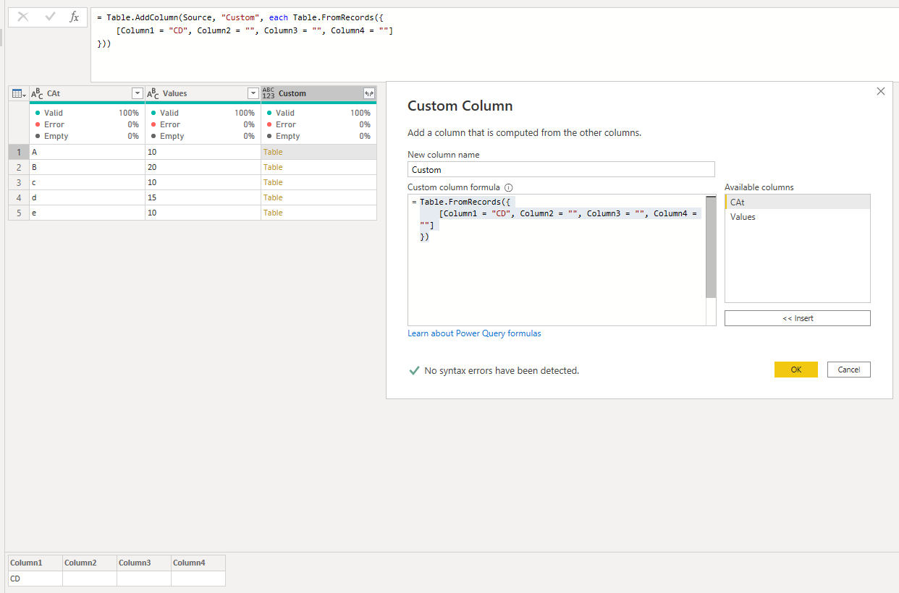Viewport: 899px width, 593px height.
Task: Select CAt in Available columns list
Action: coord(798,202)
